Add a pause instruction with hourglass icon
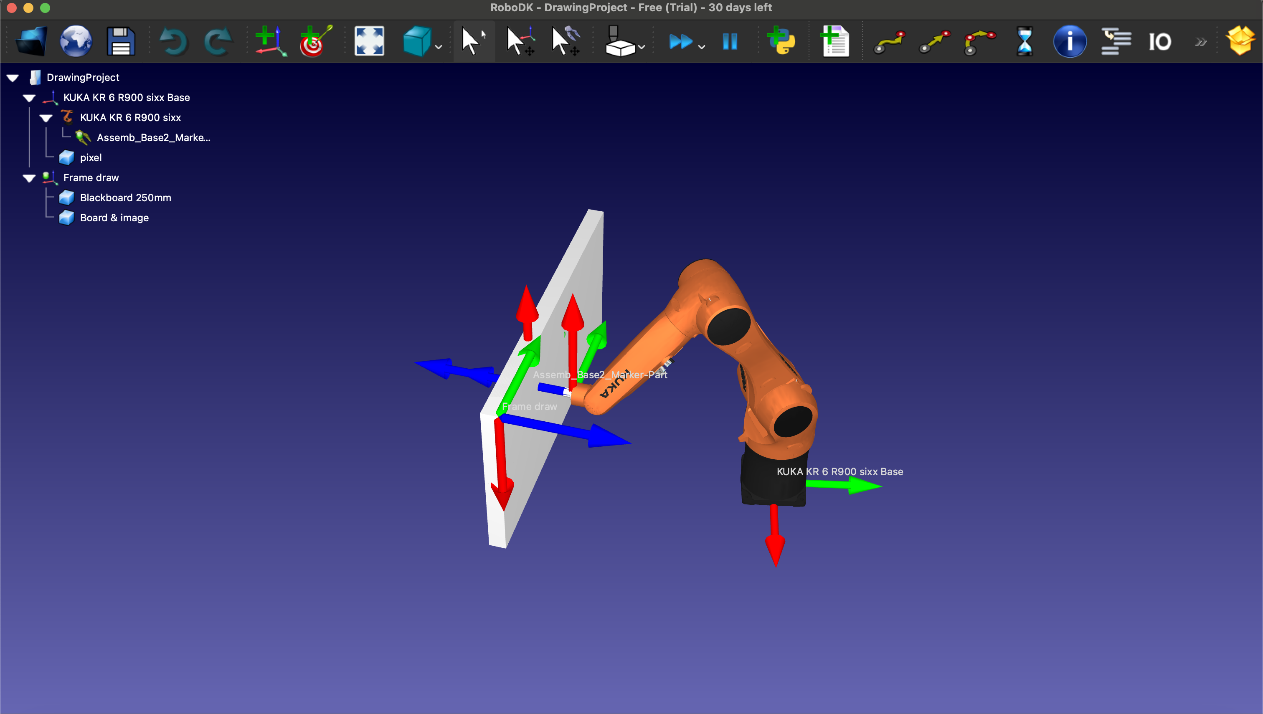 (1025, 41)
